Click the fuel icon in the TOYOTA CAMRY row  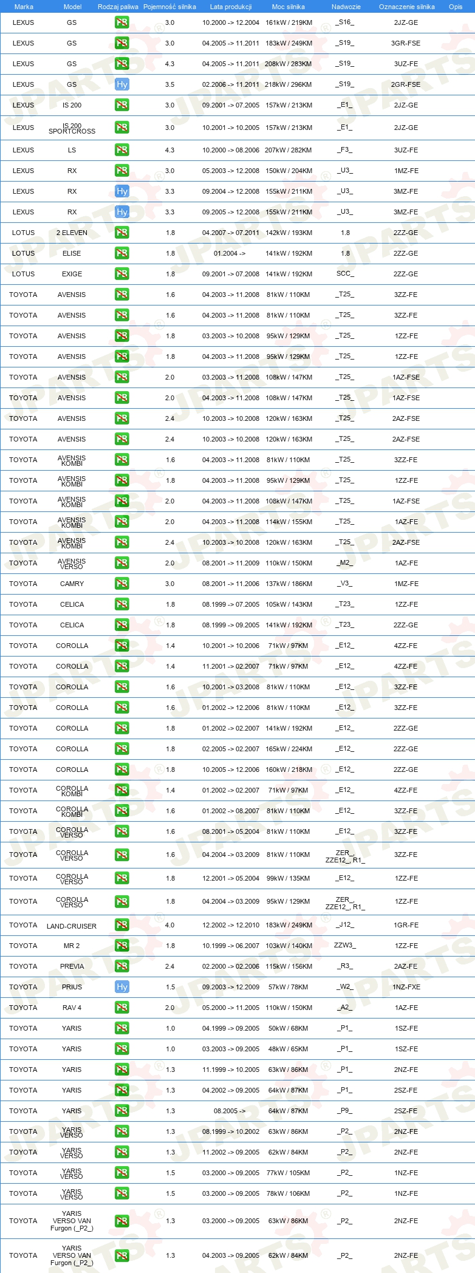[122, 584]
